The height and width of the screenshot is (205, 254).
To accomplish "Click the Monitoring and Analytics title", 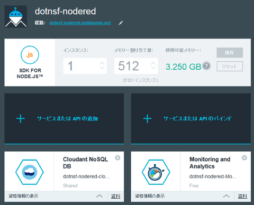I will coord(210,163).
